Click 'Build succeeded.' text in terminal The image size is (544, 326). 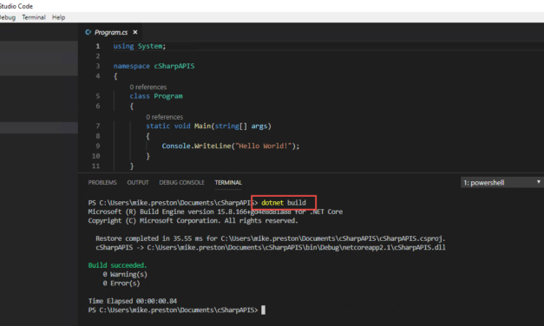118,265
